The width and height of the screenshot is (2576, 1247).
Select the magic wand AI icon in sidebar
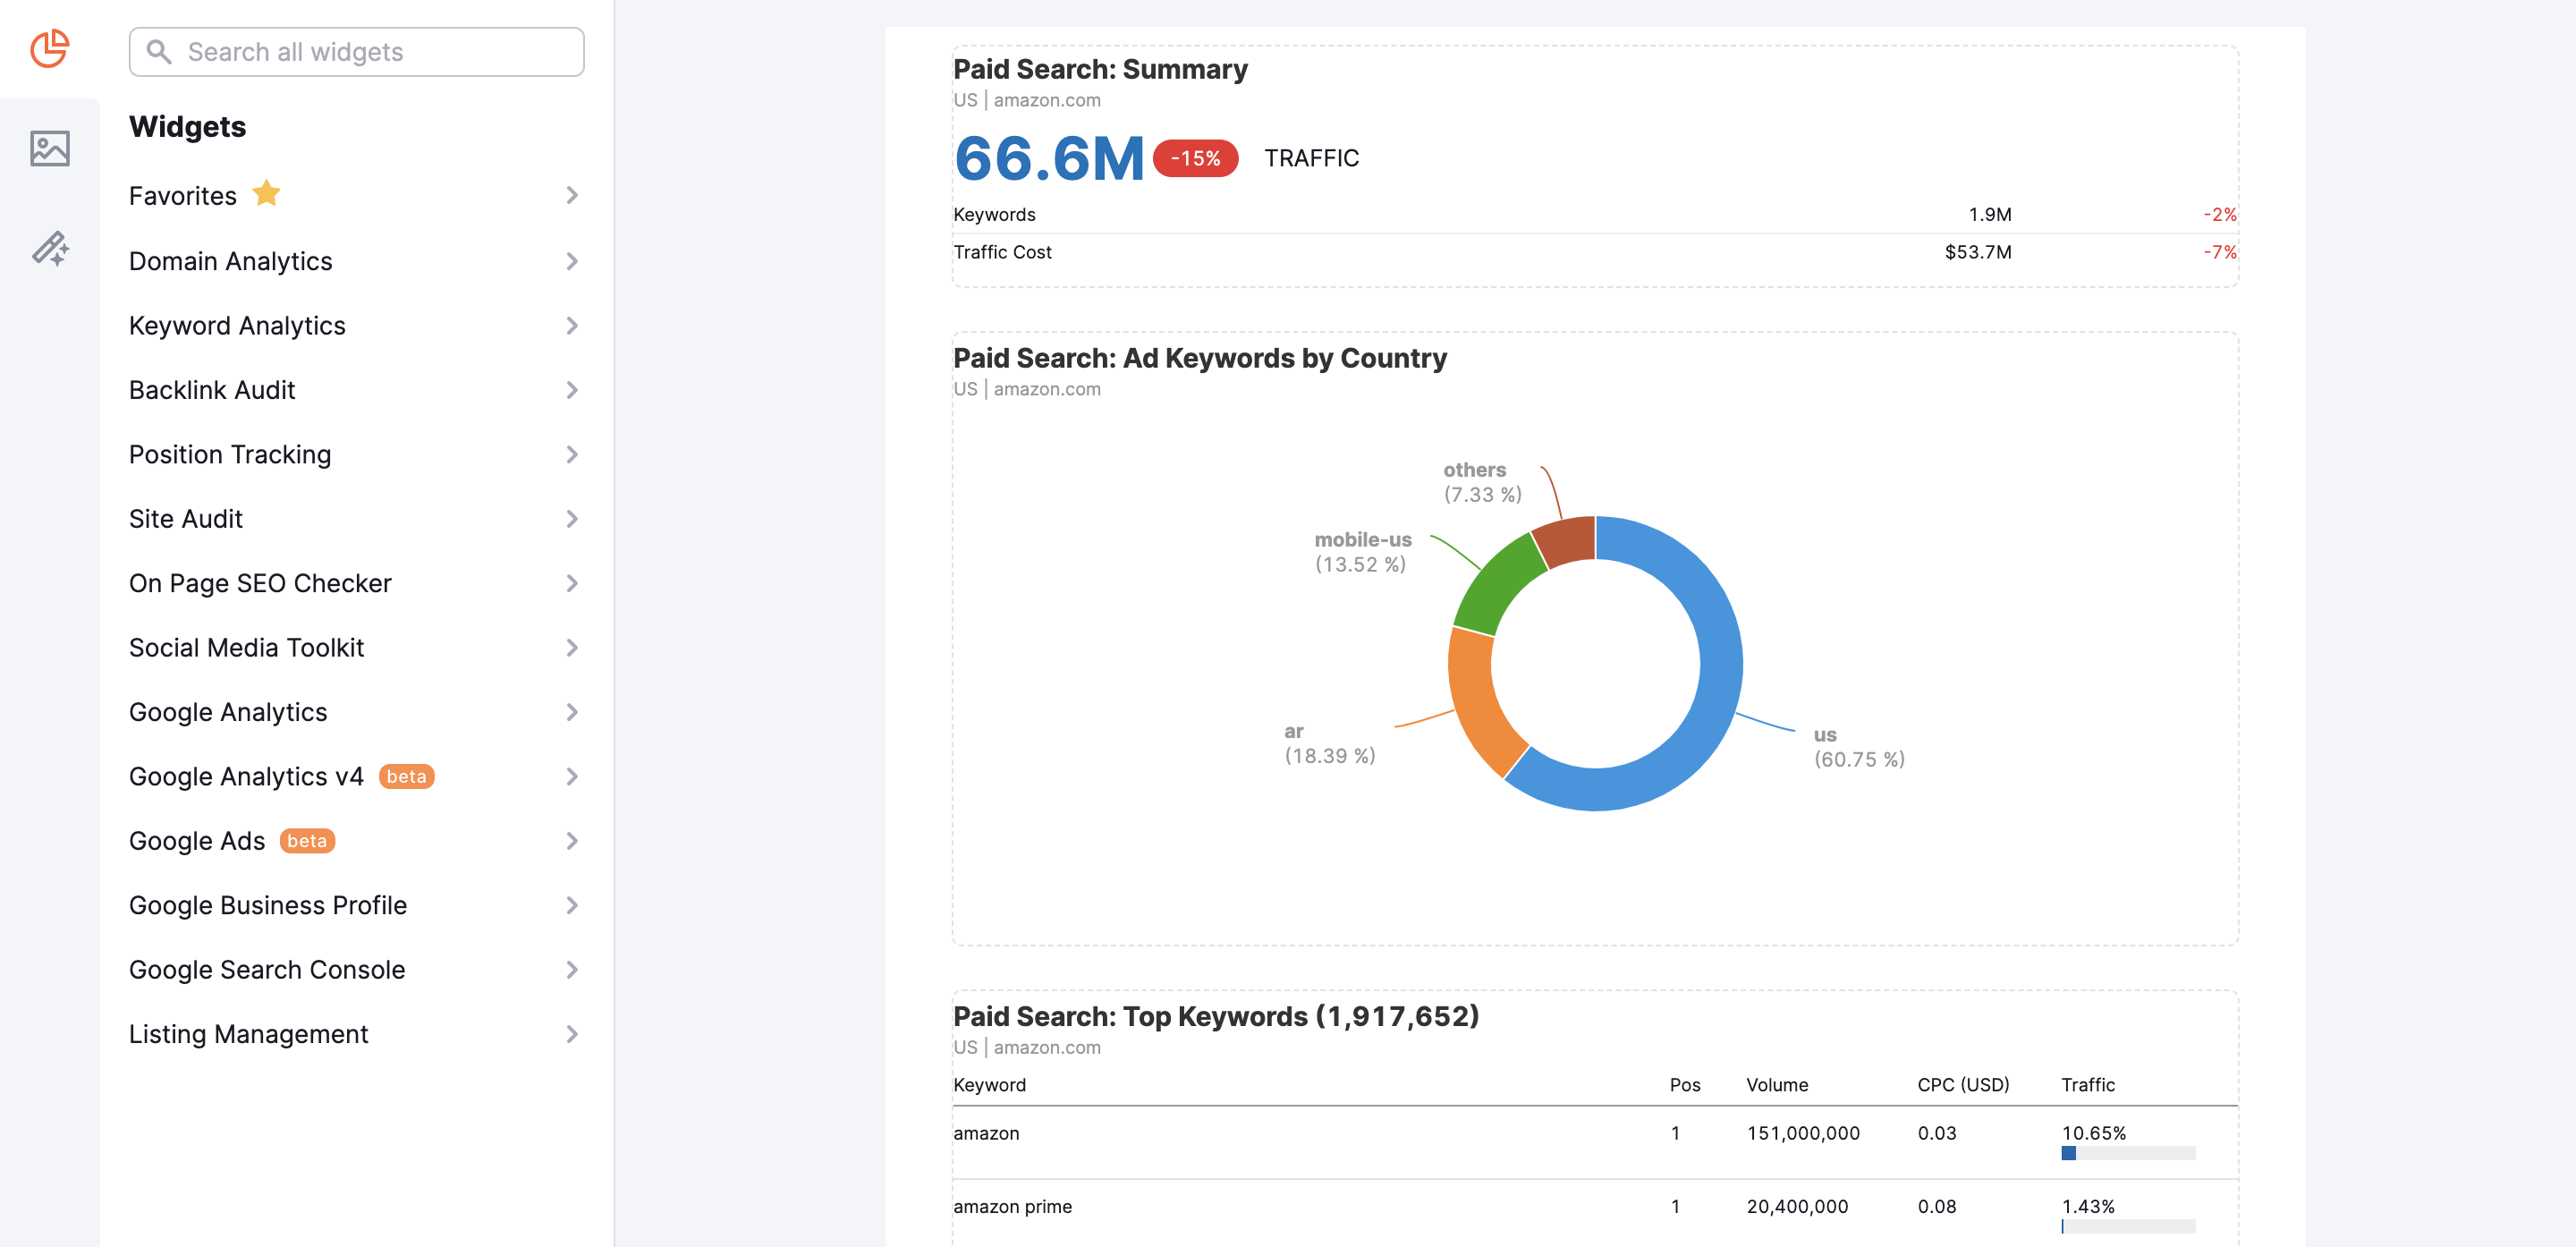49,250
